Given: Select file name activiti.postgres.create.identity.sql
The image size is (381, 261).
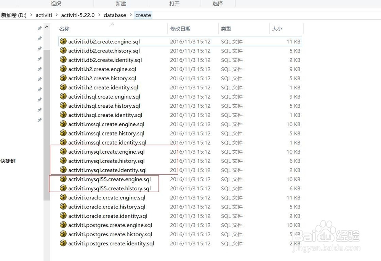Looking at the screenshot, I should pyautogui.click(x=111, y=243).
